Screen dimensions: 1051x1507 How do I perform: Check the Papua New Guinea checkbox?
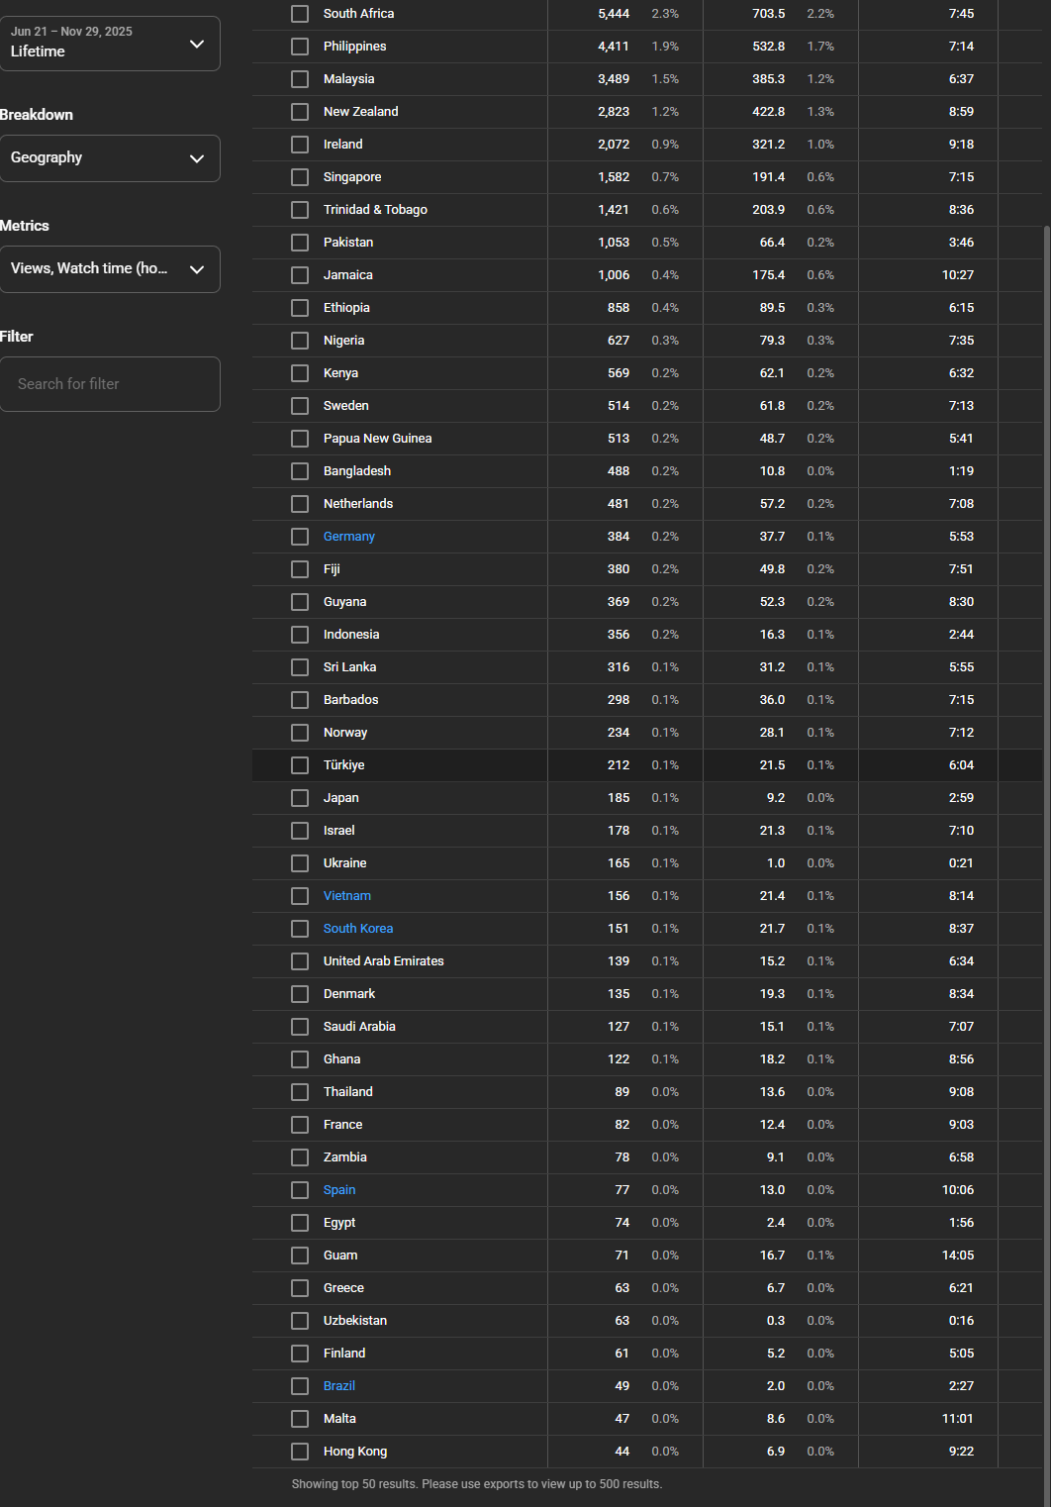(300, 439)
